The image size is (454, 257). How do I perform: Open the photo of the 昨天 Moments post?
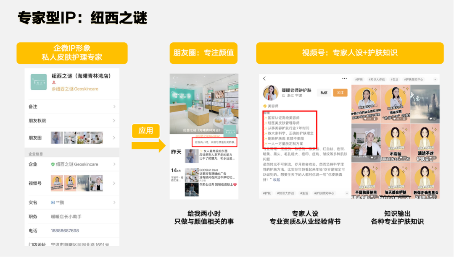[x=191, y=156]
